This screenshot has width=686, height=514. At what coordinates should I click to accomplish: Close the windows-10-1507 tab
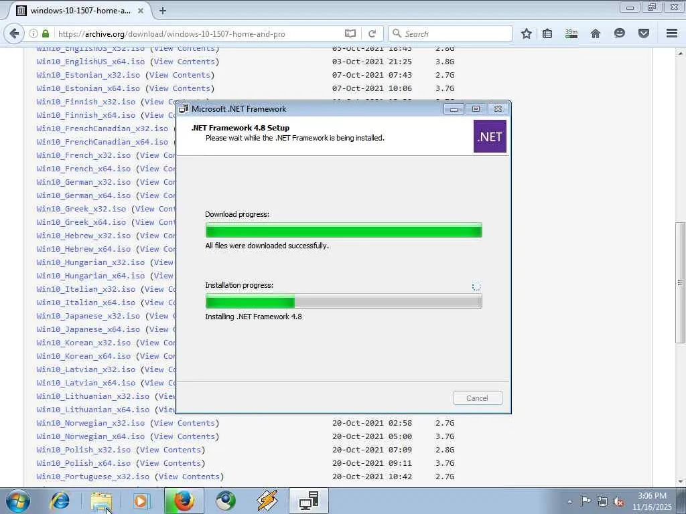click(141, 11)
